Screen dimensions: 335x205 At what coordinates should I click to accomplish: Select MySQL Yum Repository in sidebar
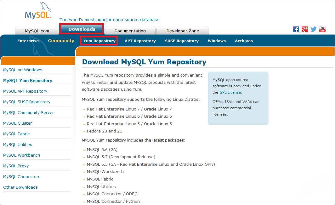pyautogui.click(x=28, y=81)
